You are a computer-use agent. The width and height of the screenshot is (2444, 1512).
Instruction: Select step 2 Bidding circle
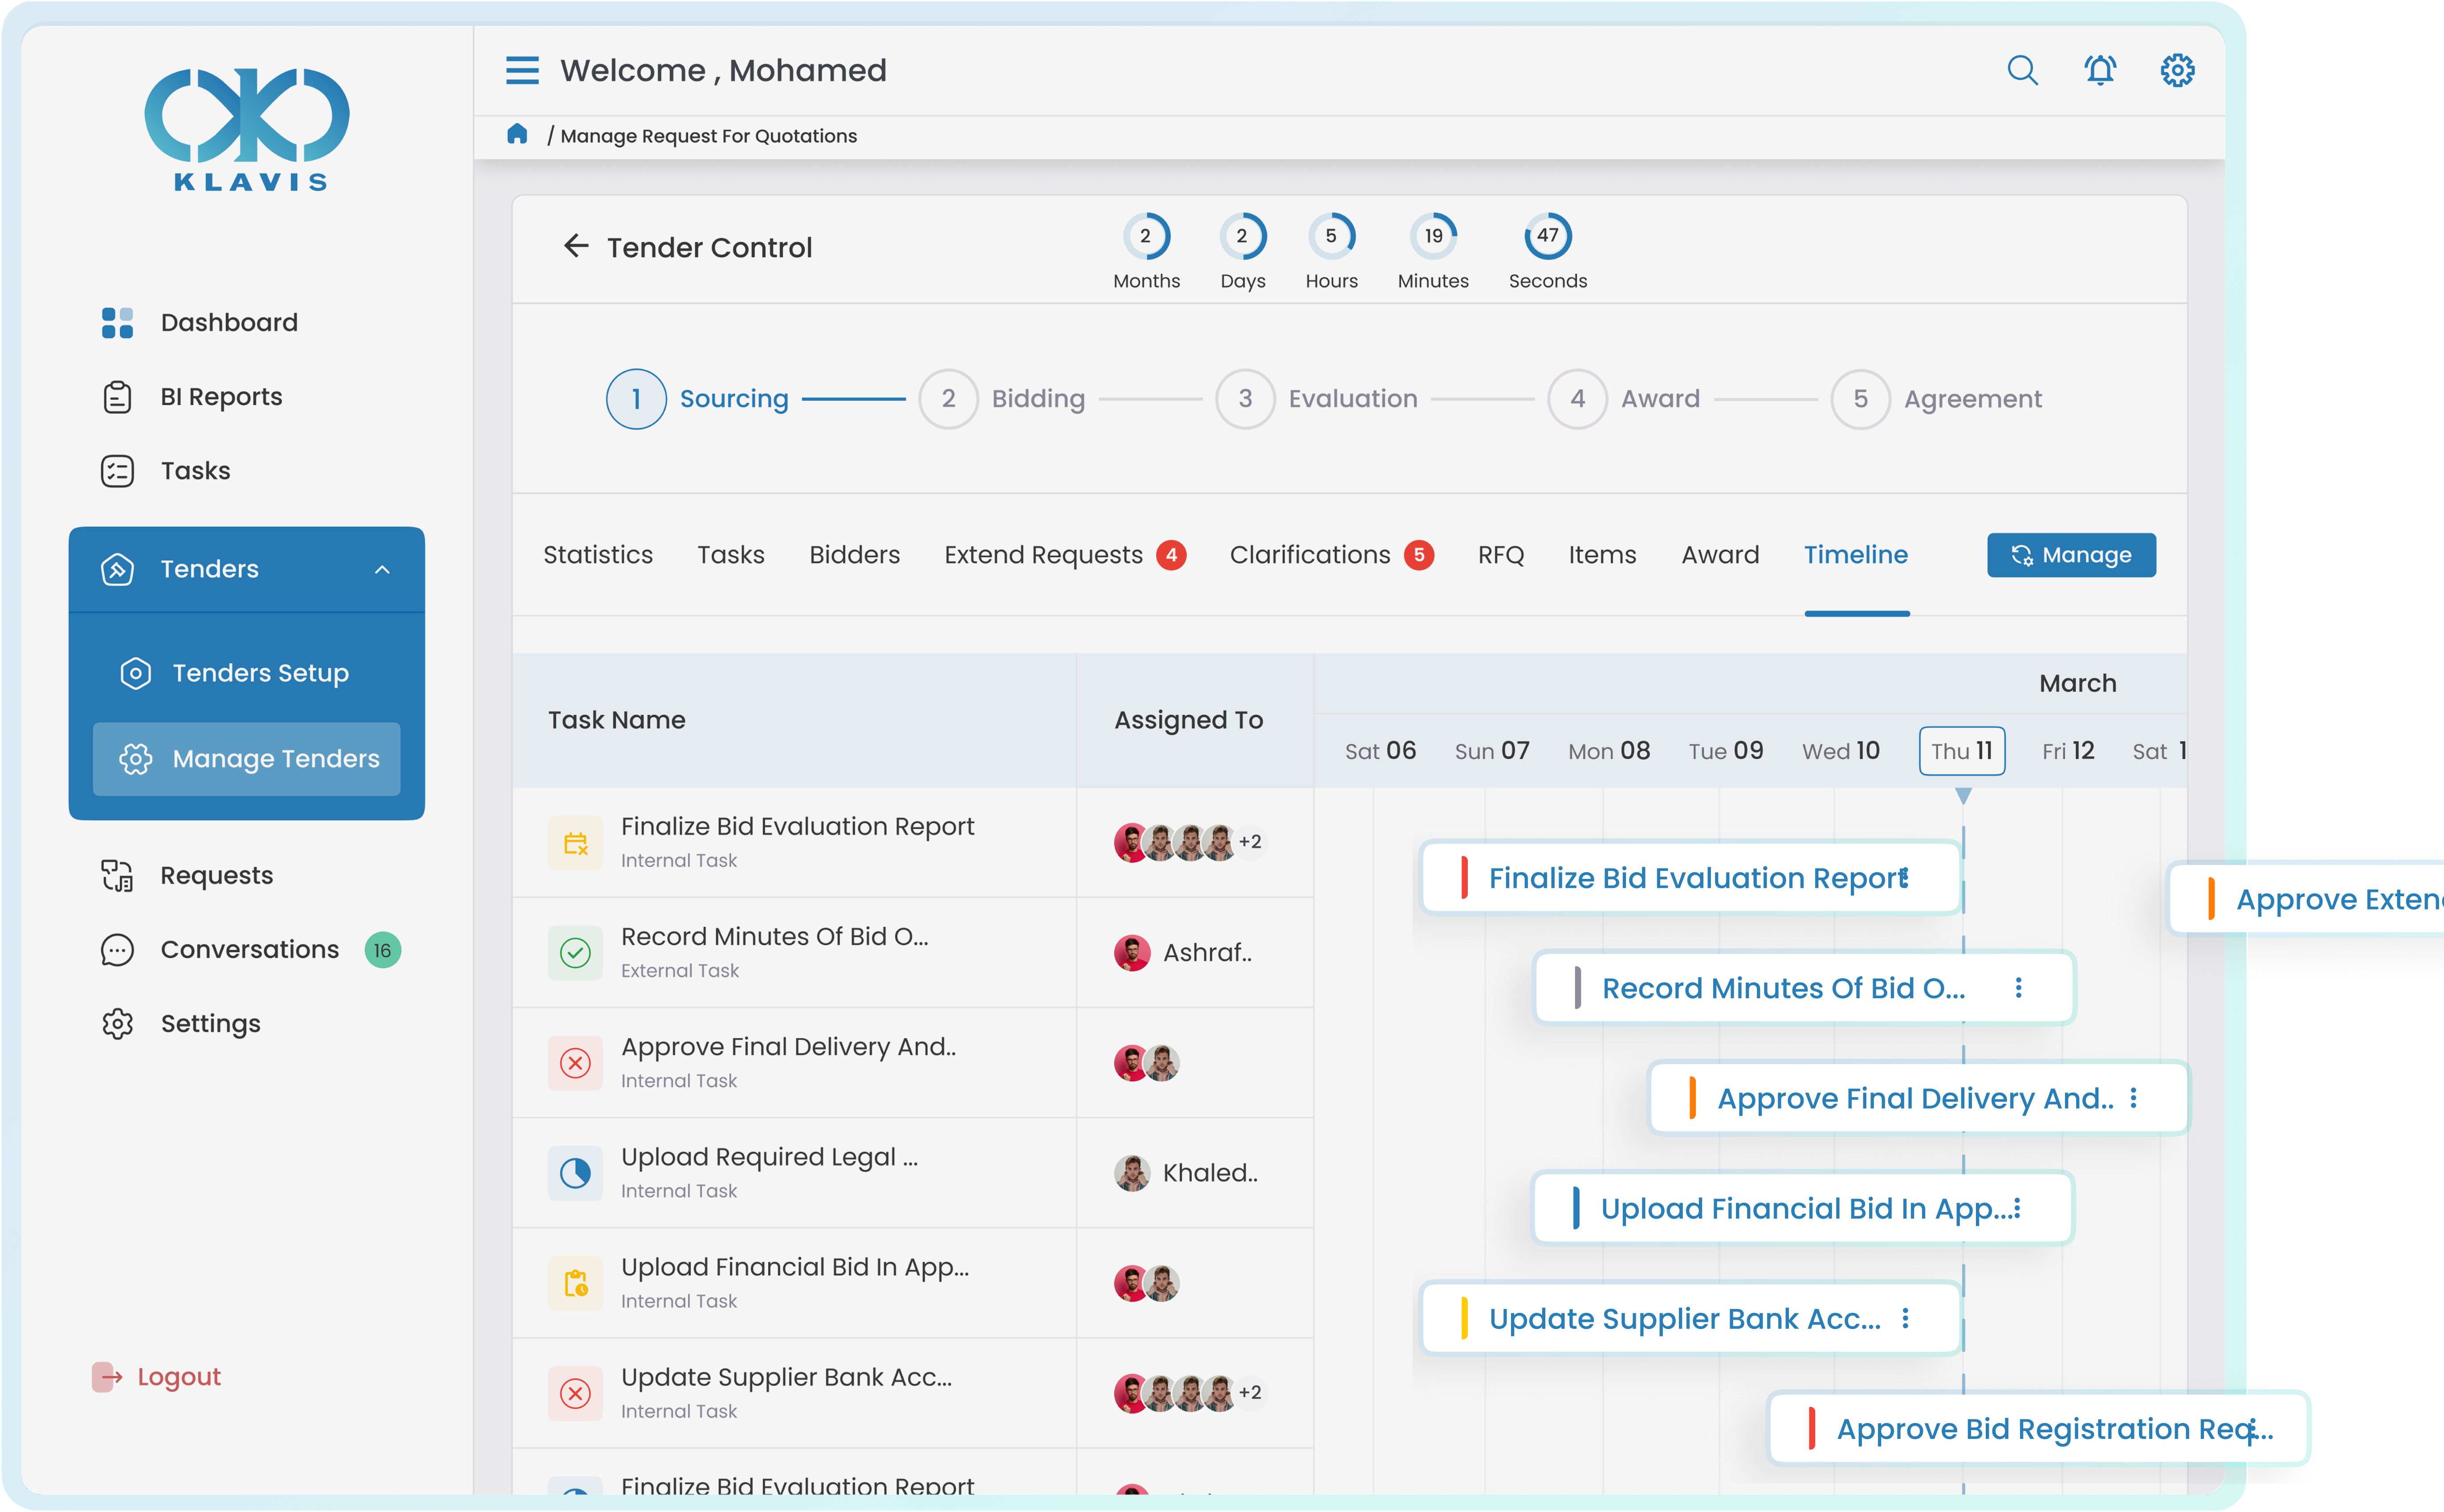(948, 399)
